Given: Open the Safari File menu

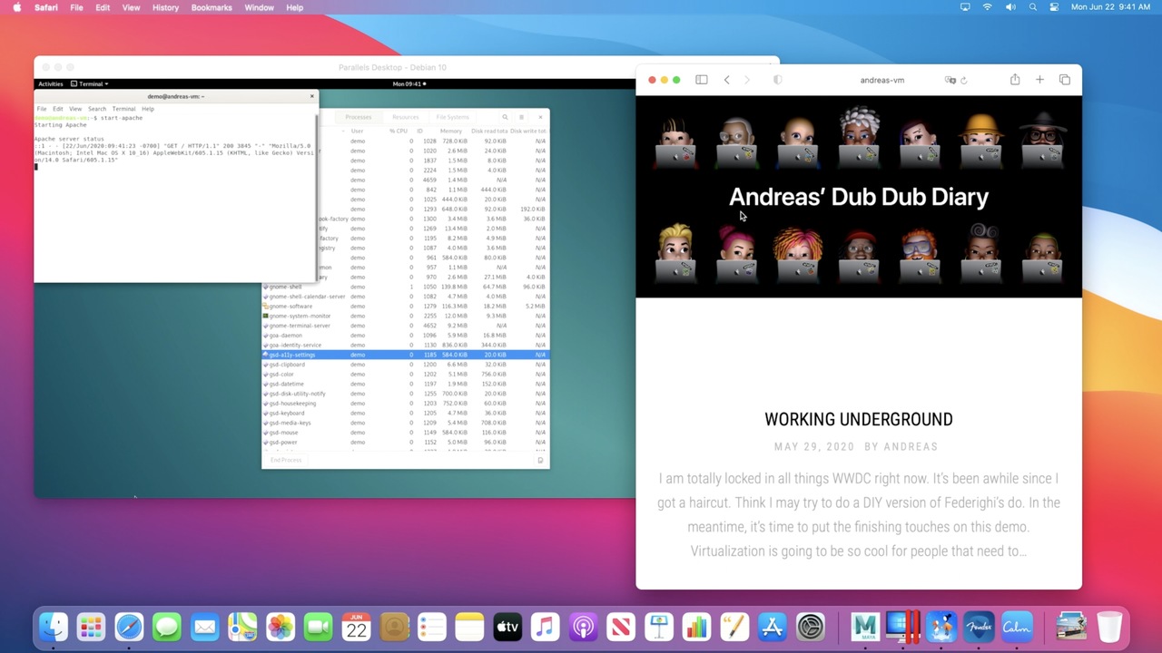Looking at the screenshot, I should tap(76, 7).
